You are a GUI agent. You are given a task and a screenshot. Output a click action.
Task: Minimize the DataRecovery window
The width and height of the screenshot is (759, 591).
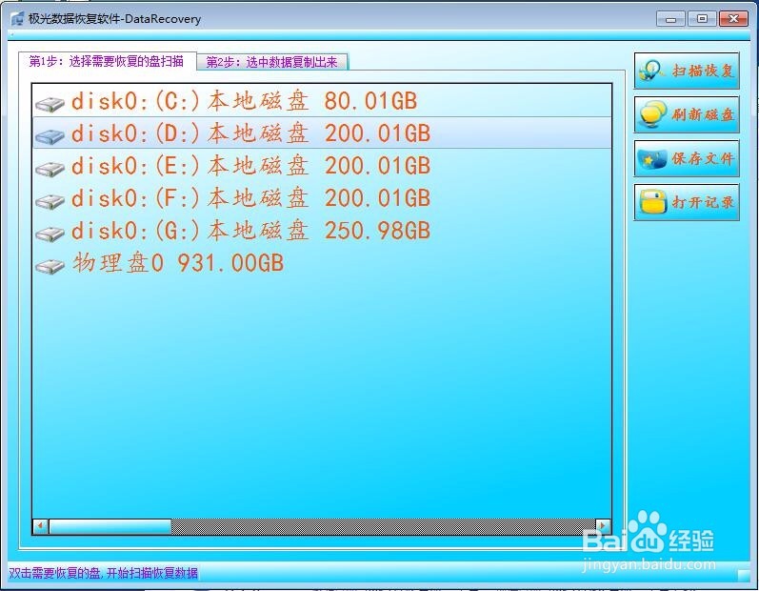670,19
